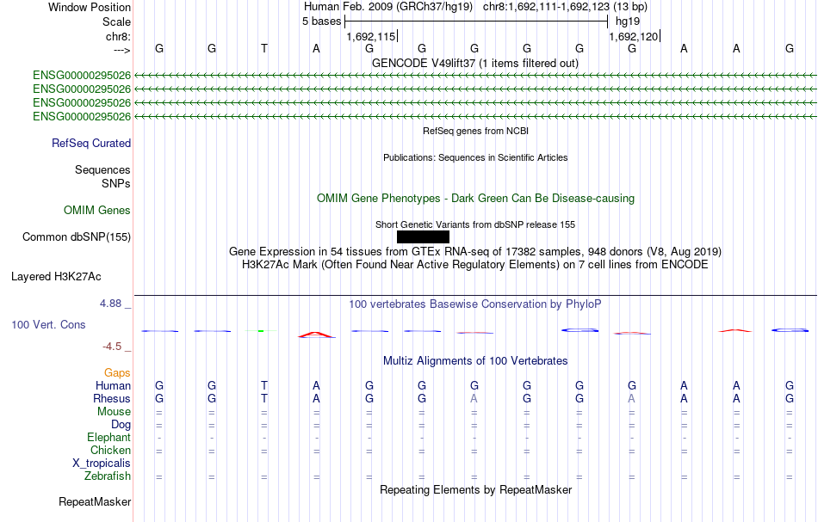The image size is (818, 522).
Task: Click the SNPs label under Sequences
Action: click(x=116, y=183)
